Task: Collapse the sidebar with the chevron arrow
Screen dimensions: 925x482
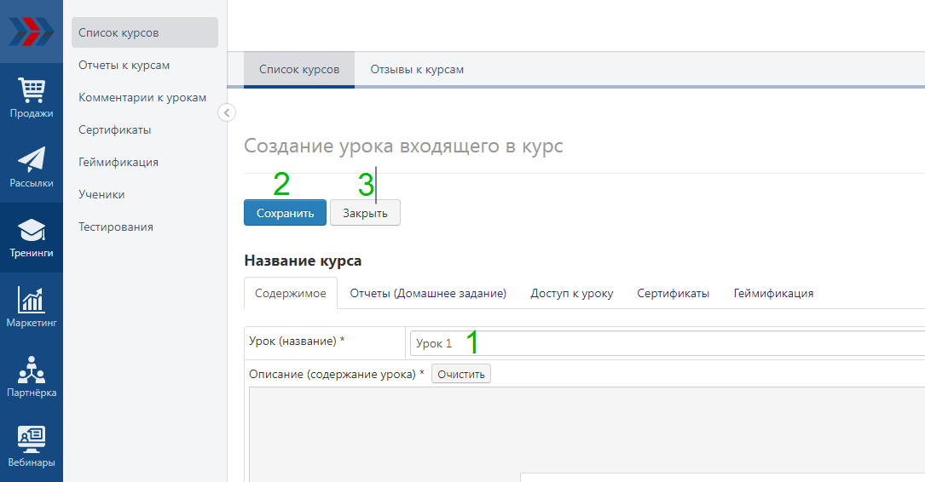Action: [226, 112]
